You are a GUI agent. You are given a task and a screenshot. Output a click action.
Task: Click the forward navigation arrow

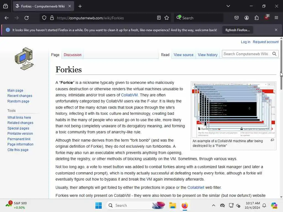tap(17, 18)
